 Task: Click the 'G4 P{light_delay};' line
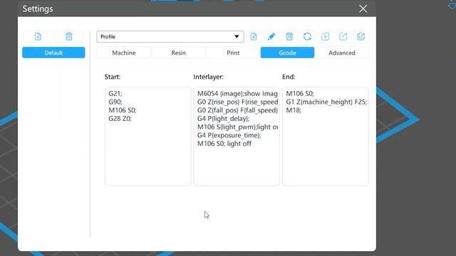coord(223,119)
